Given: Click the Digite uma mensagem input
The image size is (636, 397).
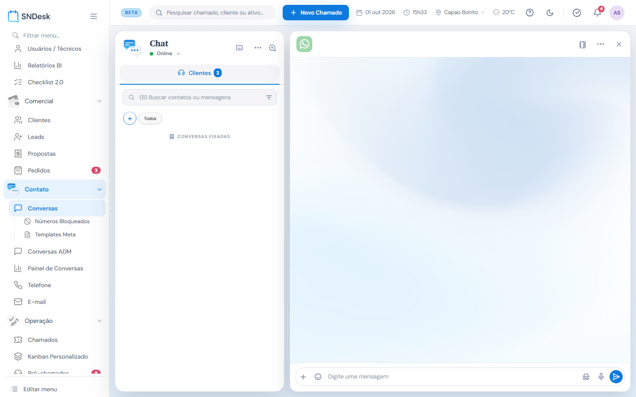Looking at the screenshot, I should [452, 377].
